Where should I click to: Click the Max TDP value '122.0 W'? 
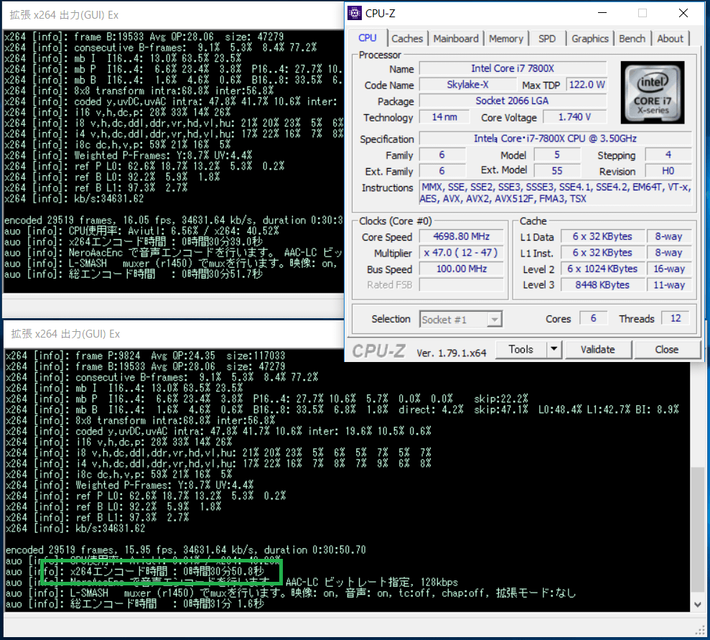587,85
